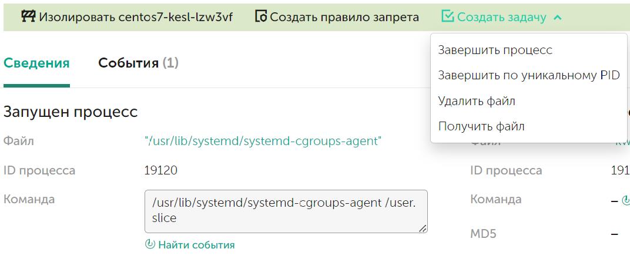Click the command box resize handle

click(423, 228)
